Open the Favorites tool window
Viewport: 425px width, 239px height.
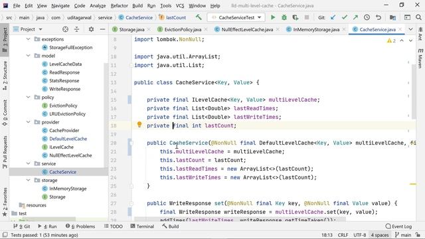(5, 202)
